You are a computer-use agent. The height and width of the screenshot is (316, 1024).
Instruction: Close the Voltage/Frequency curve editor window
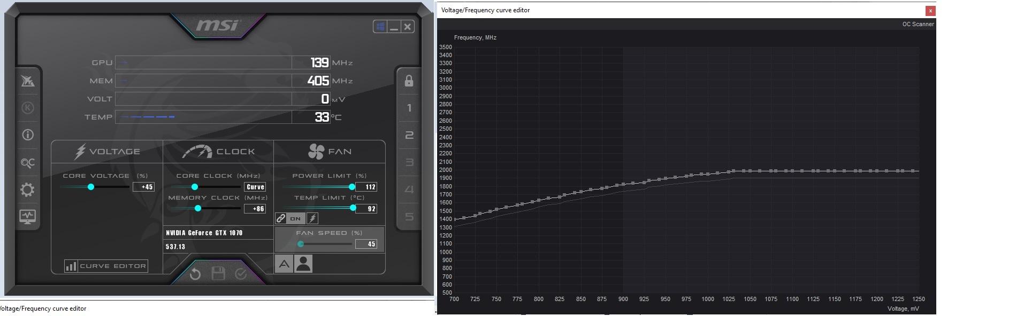click(930, 11)
